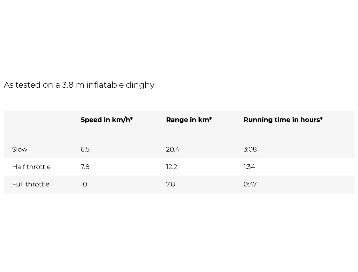Image resolution: width=358 pixels, height=272 pixels.
Task: Select the 10 speed value for Full throttle
Action: [84, 184]
